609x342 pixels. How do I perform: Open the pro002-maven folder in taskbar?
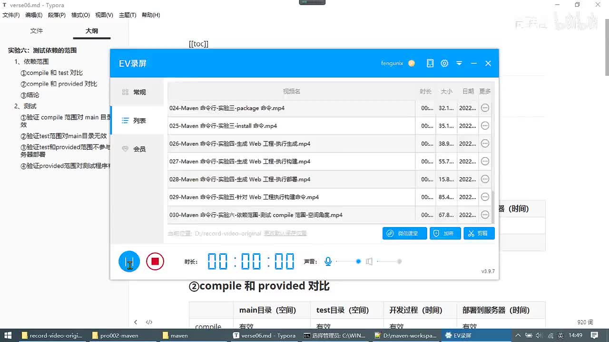click(x=122, y=335)
